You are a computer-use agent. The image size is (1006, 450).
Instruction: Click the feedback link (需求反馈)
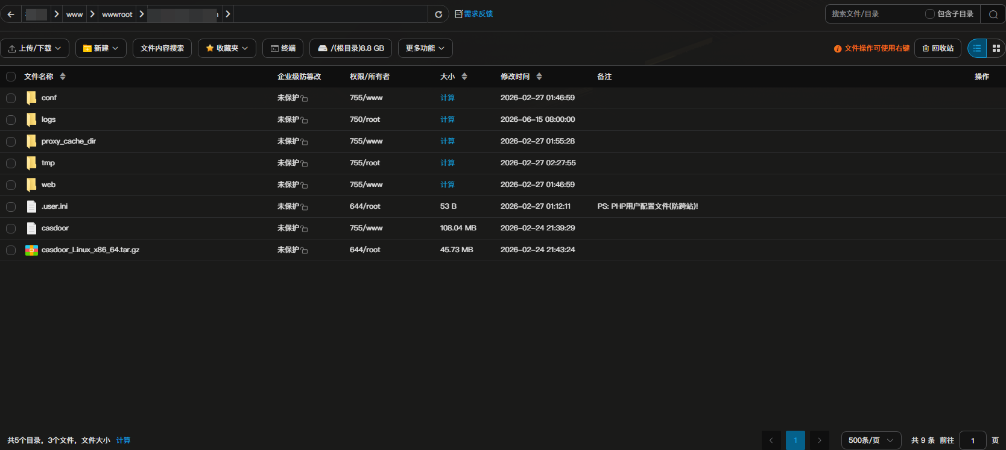[x=474, y=14]
